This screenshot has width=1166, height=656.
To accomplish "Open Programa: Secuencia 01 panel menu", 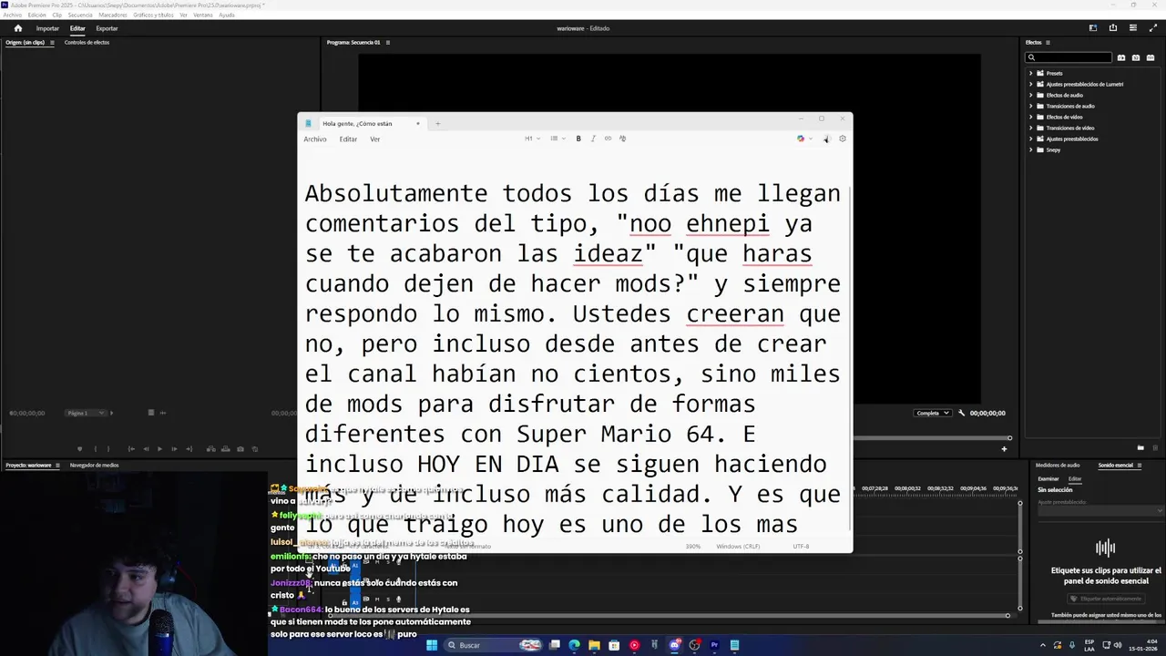I will coord(388,43).
